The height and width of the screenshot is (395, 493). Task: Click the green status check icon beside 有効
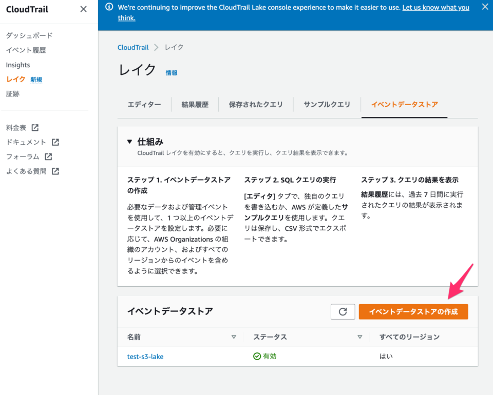tap(258, 356)
